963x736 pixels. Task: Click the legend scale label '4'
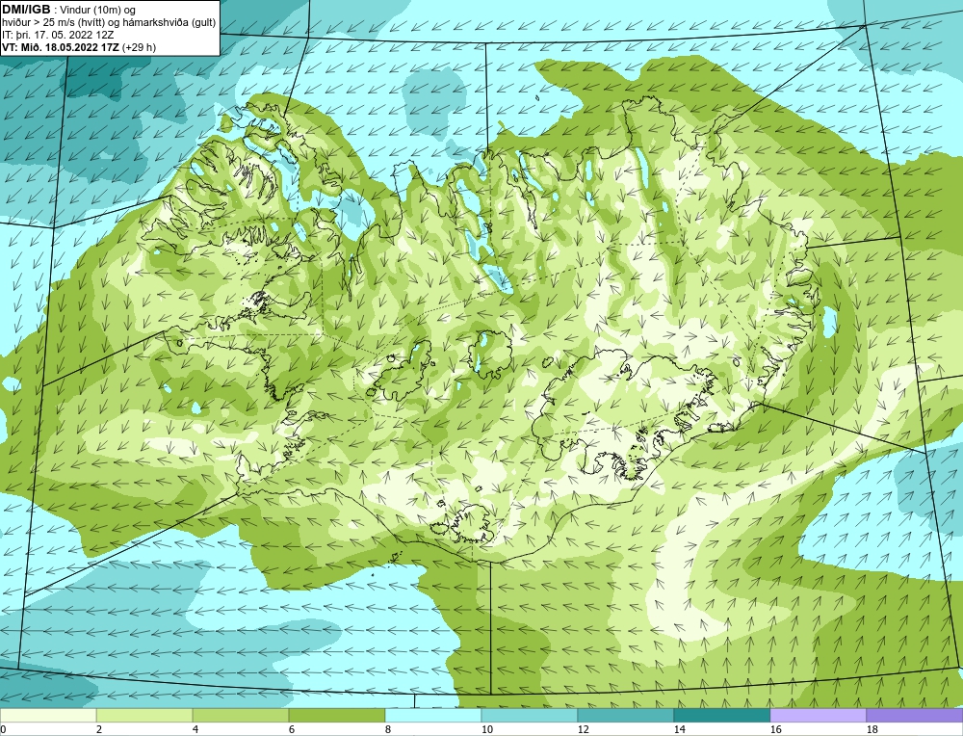click(195, 730)
